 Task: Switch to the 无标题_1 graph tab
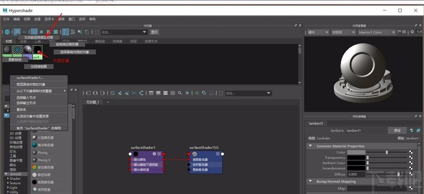(x=92, y=102)
